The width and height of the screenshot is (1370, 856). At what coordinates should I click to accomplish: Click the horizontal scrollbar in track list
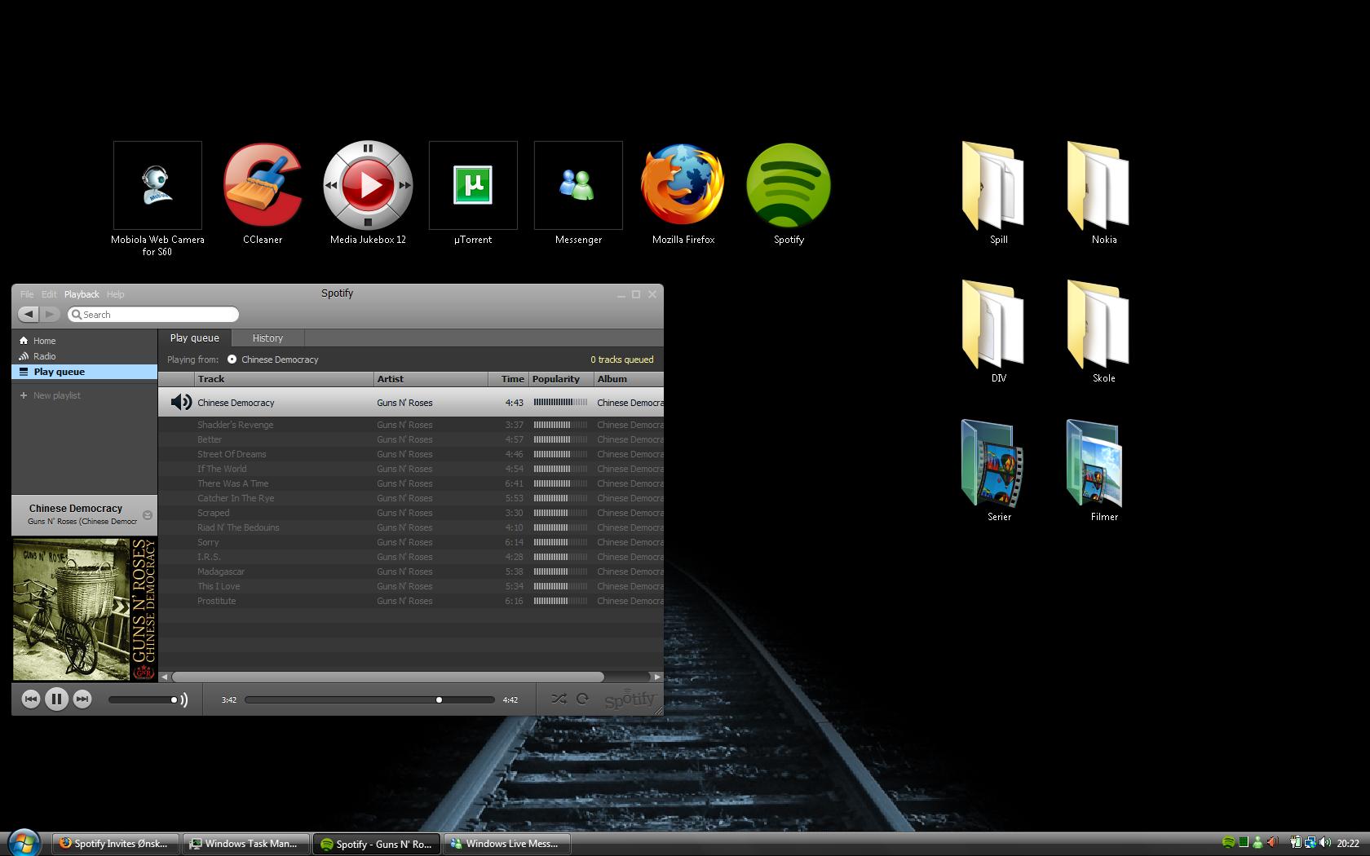(388, 677)
